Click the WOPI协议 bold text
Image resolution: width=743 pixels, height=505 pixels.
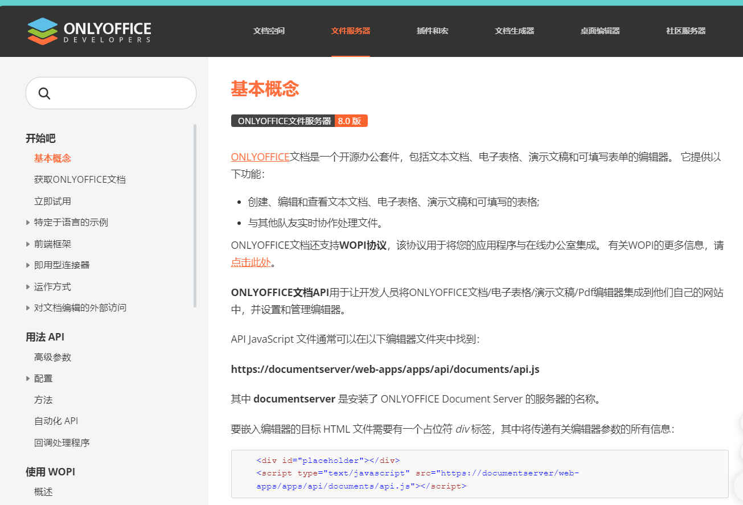point(363,245)
